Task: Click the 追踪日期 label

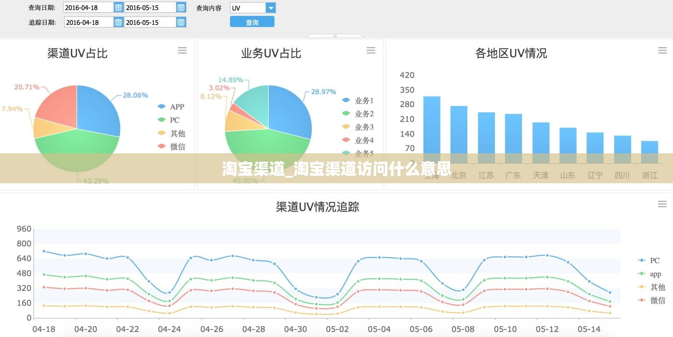Action: pyautogui.click(x=42, y=22)
